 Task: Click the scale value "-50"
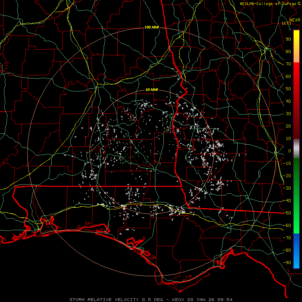[x=287, y=213]
